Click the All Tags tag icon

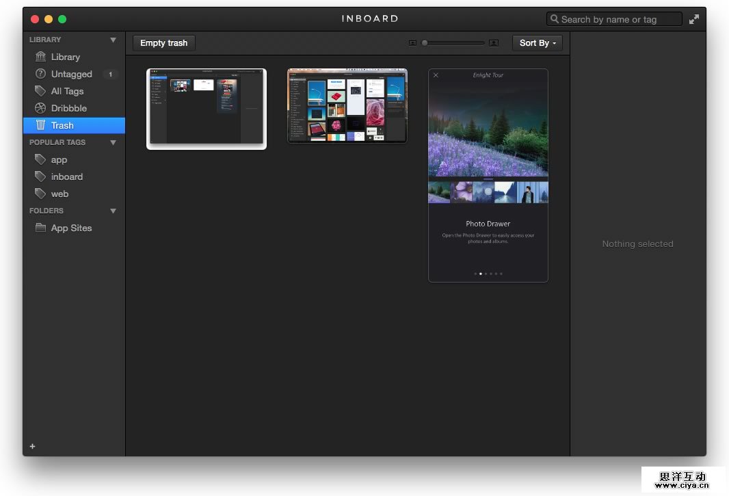tap(40, 91)
